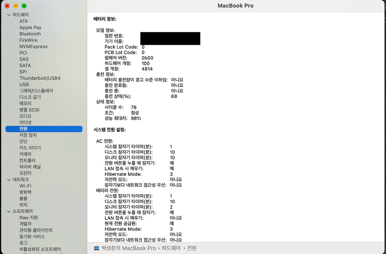Click the MacBook laptop icon in path bar
This screenshot has width=386, height=254.
tap(96, 248)
